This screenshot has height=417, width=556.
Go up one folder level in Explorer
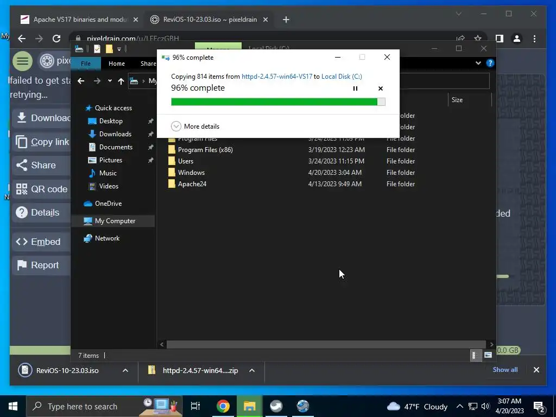(121, 81)
